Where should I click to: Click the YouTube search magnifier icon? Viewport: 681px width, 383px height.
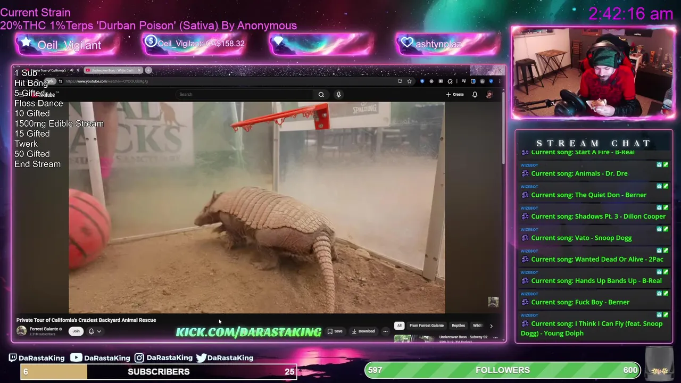(321, 95)
